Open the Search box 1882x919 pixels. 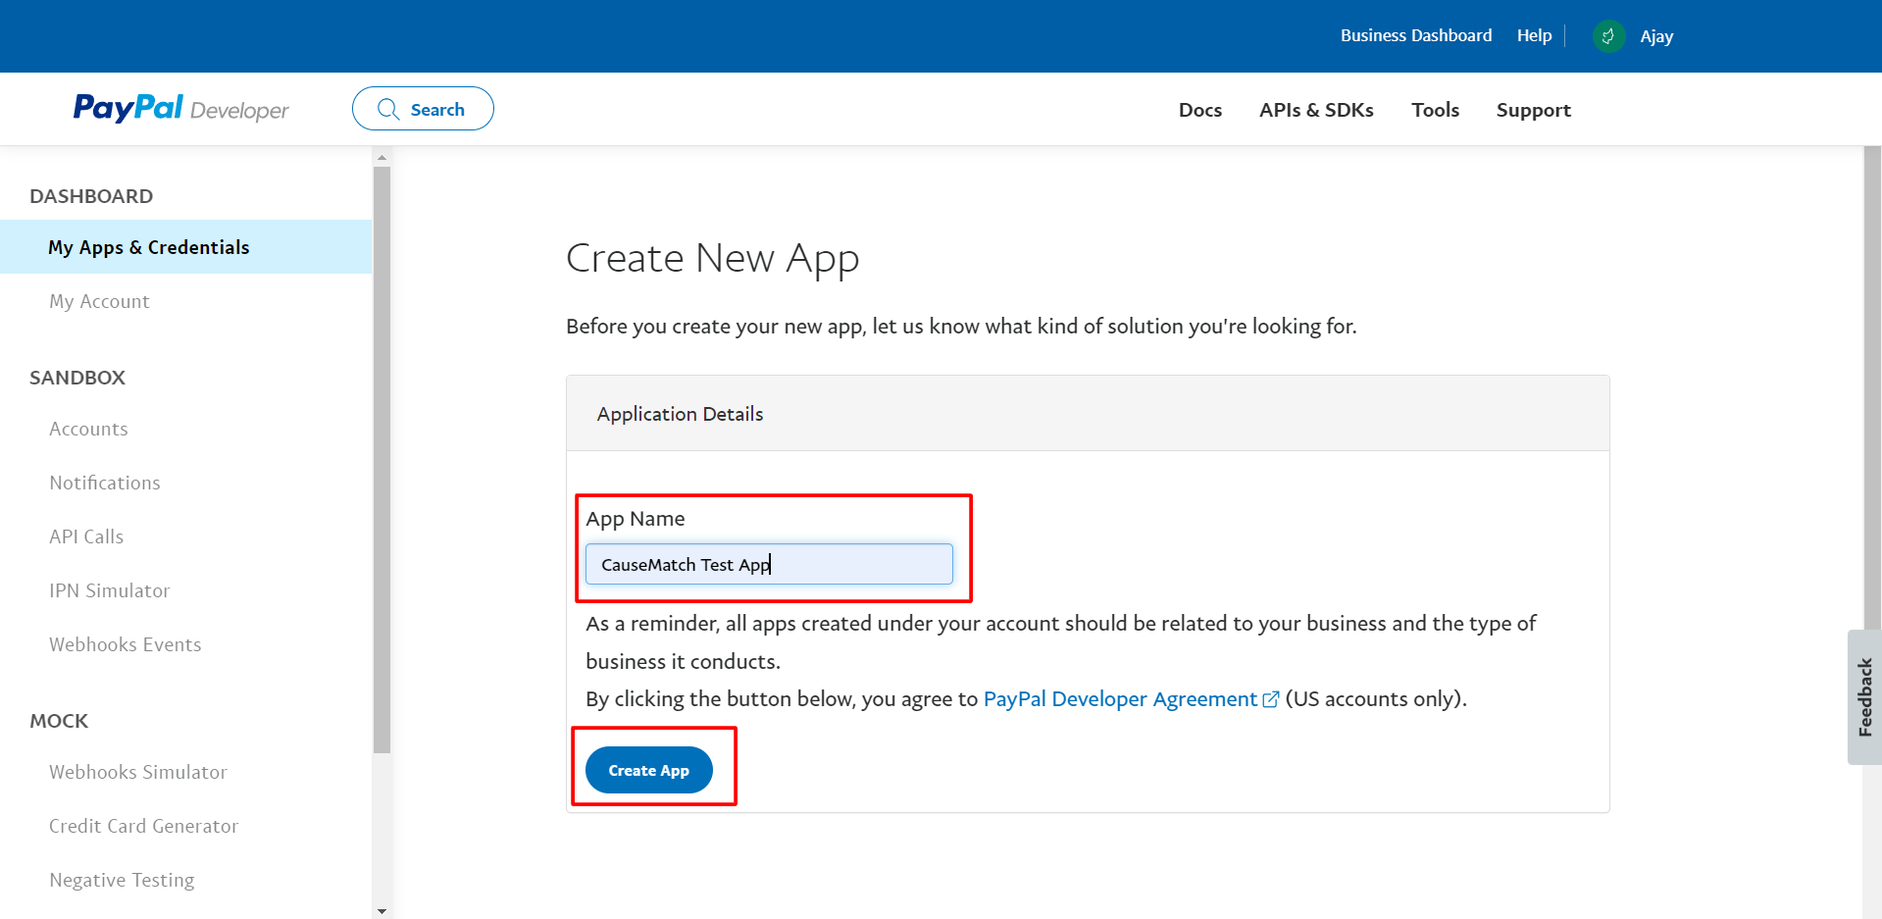pos(423,109)
